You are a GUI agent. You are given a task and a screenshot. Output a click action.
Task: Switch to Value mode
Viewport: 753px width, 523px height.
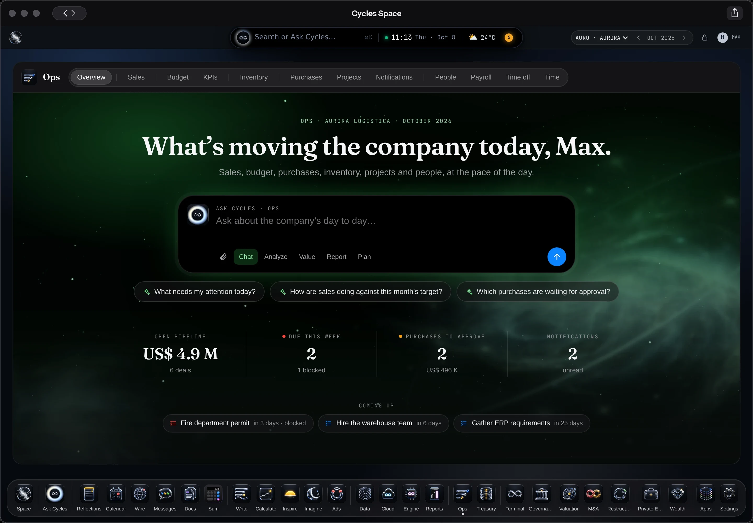pos(307,257)
